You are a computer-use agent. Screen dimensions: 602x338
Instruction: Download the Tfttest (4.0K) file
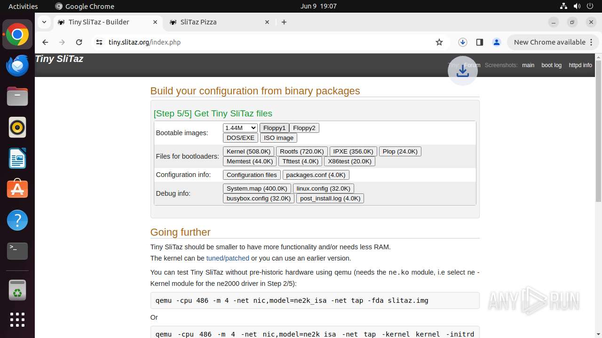(x=301, y=161)
